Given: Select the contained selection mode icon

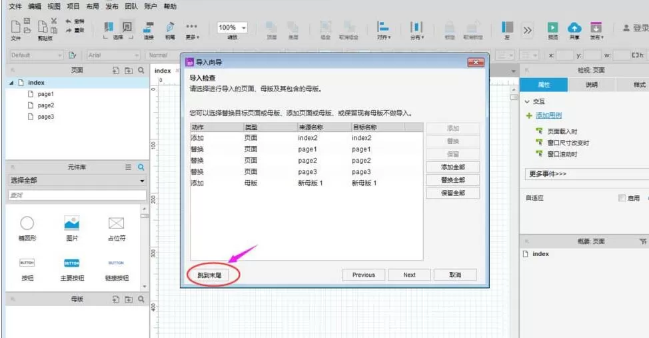Looking at the screenshot, I should click(x=127, y=27).
